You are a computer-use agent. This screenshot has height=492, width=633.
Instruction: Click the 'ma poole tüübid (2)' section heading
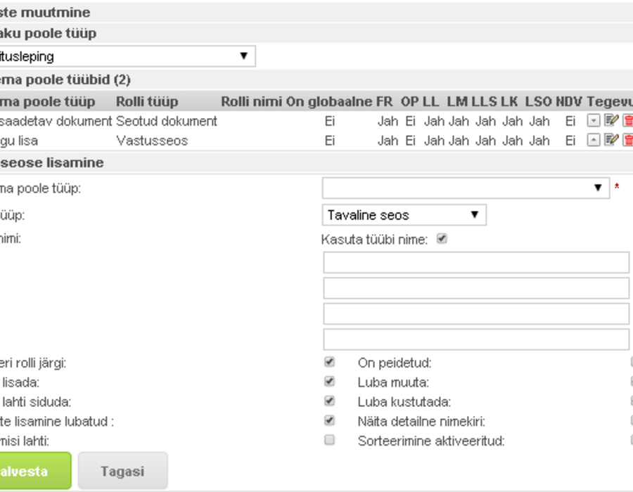65,79
